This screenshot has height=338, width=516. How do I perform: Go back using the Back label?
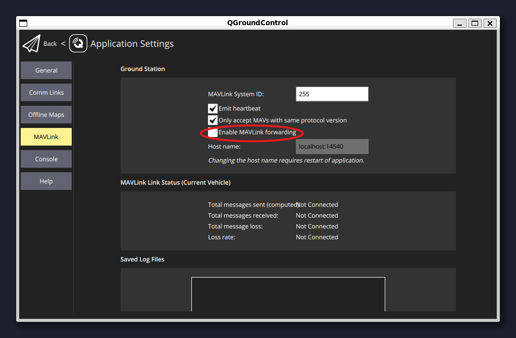(x=50, y=44)
